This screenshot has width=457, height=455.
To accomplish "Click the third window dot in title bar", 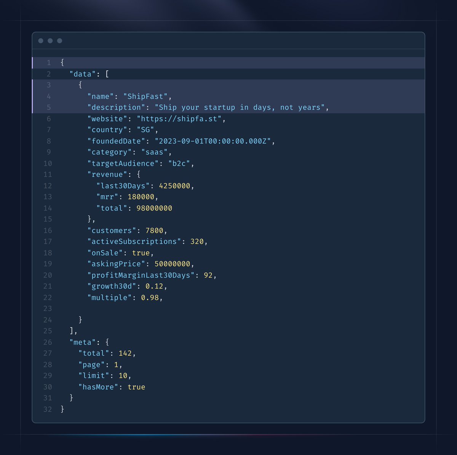I will point(60,41).
